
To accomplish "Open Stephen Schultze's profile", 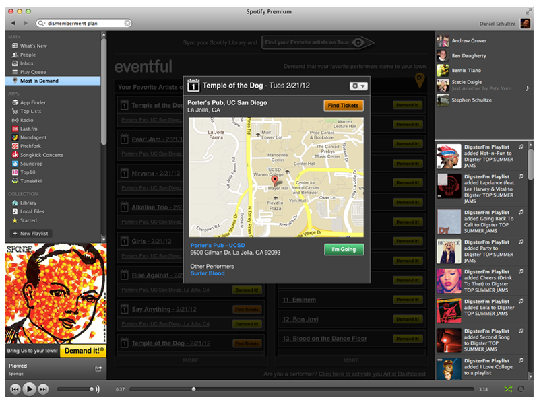I will pyautogui.click(x=472, y=100).
